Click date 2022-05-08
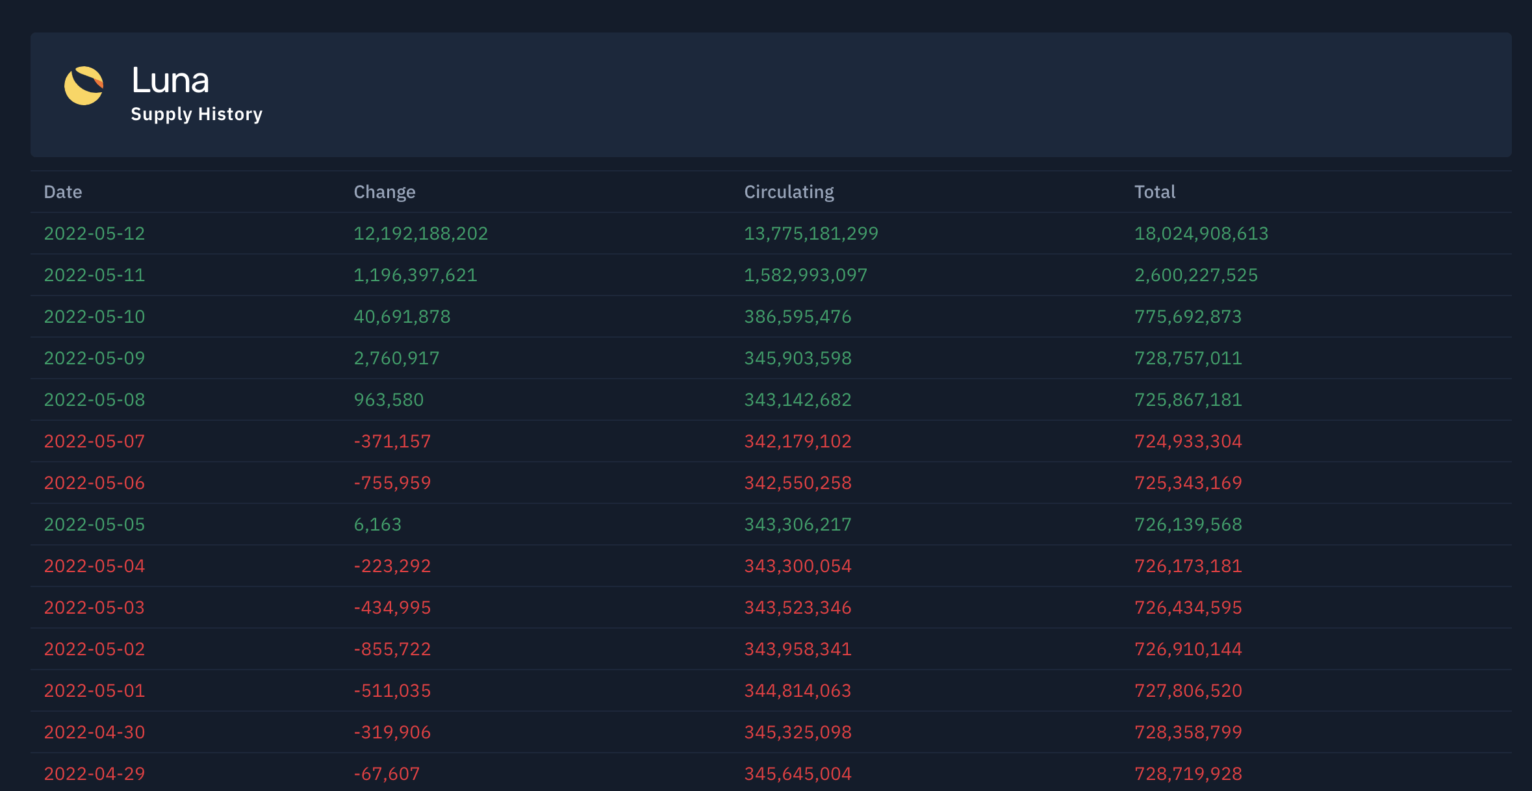Viewport: 1532px width, 791px height. pyautogui.click(x=94, y=400)
